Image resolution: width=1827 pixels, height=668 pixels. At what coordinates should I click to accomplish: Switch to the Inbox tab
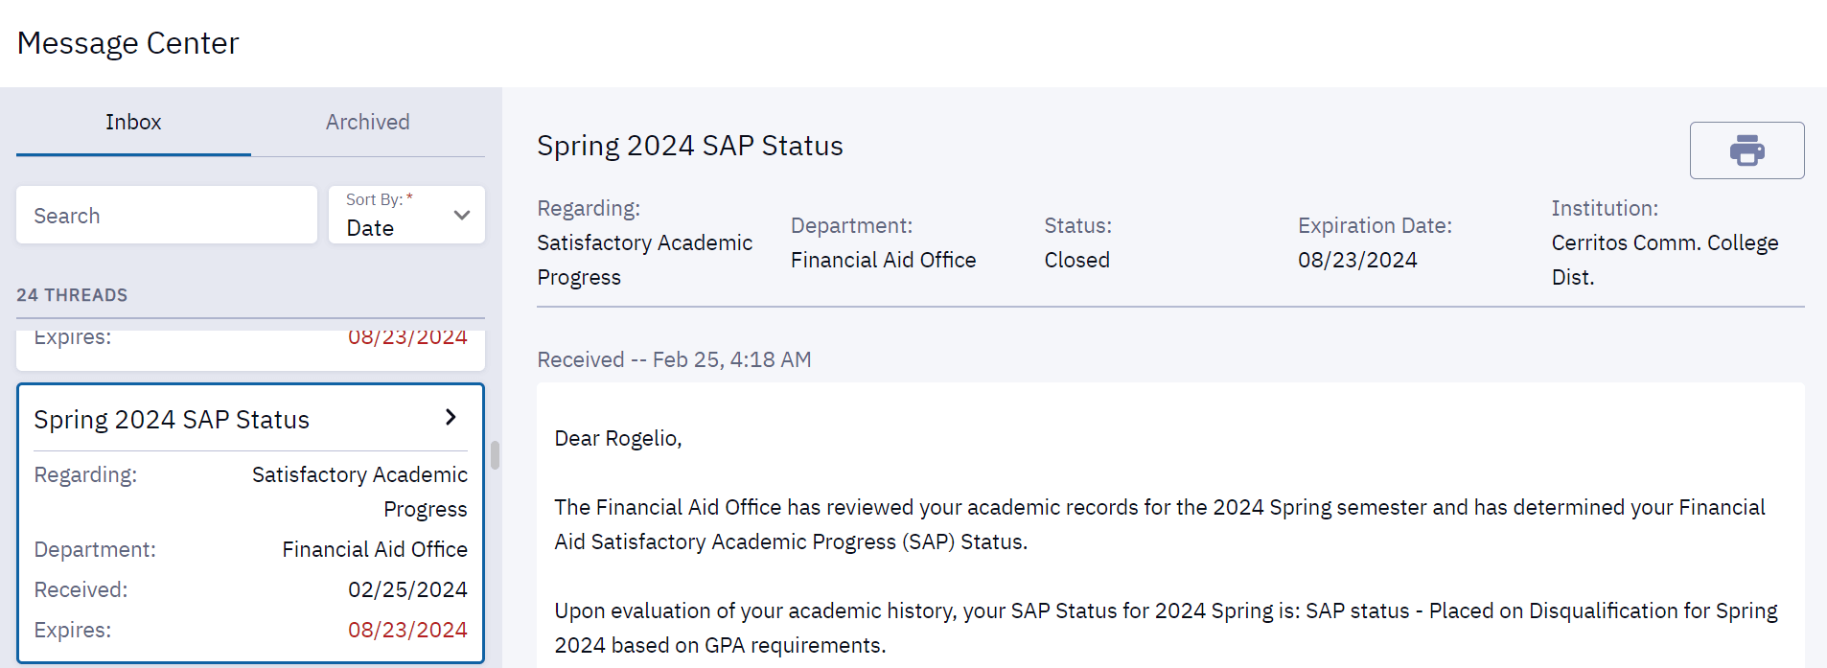pos(133,122)
